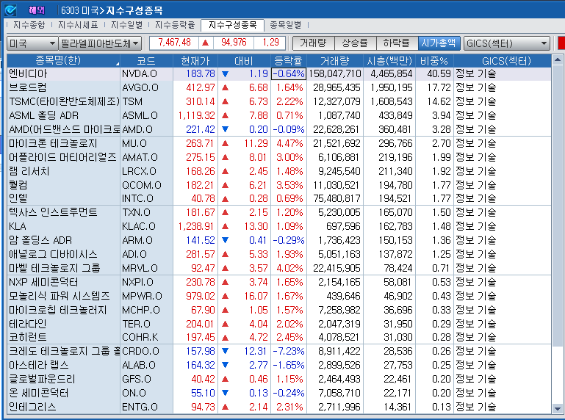Screen dimensions: 565x420
Task: Select the 어플라이드 머티어리얼즈 row
Action: click(279, 157)
